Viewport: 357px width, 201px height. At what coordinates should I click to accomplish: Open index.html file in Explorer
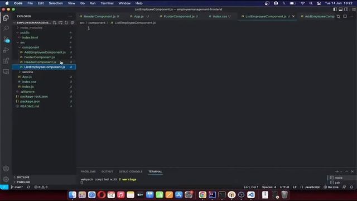(30, 37)
